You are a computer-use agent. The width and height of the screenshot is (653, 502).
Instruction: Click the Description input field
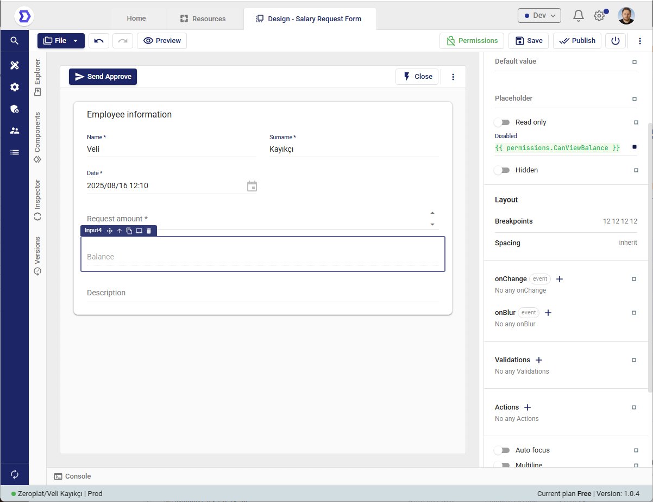coord(262,293)
